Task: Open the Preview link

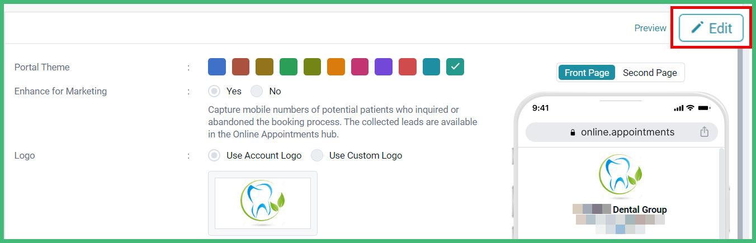Action: point(650,28)
